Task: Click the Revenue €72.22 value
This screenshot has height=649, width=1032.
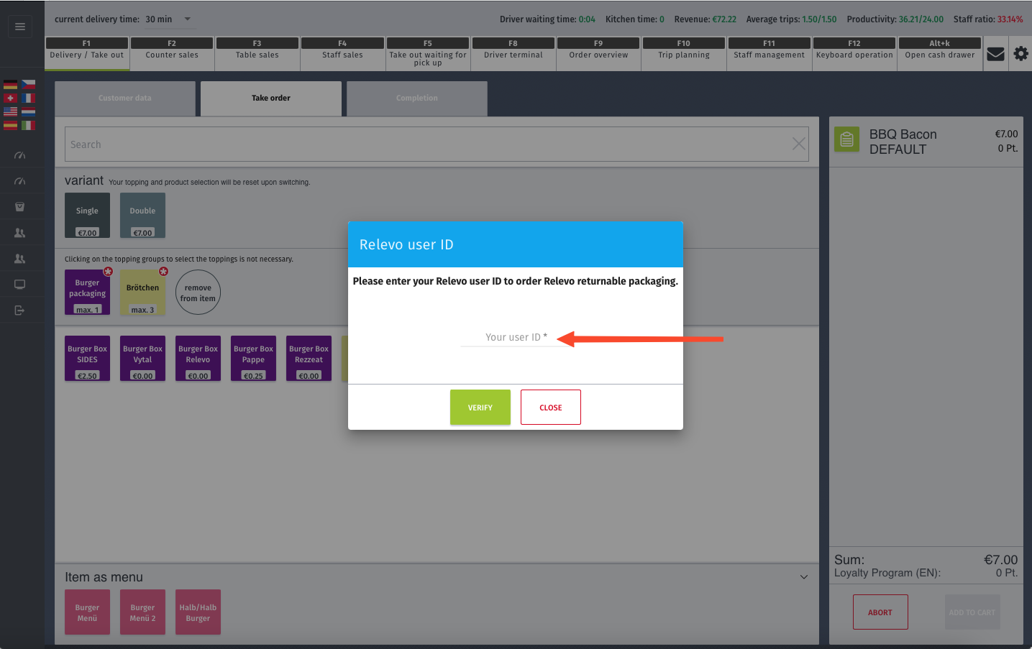Action: point(724,19)
